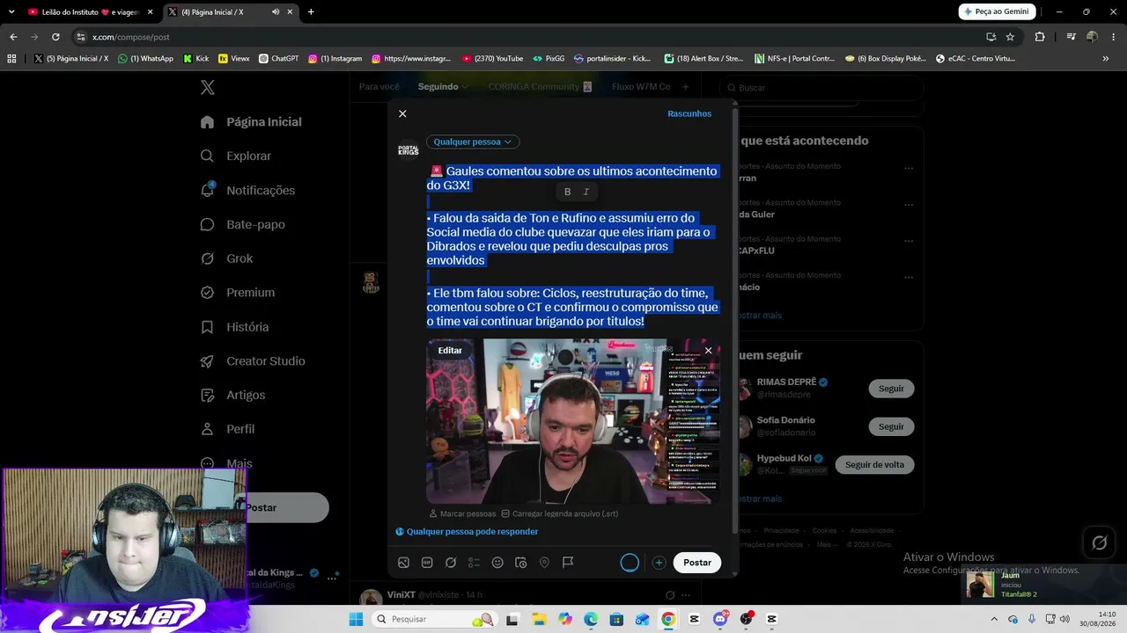Open Creator Studio in the sidebar
This screenshot has height=633, width=1127.
pos(253,361)
